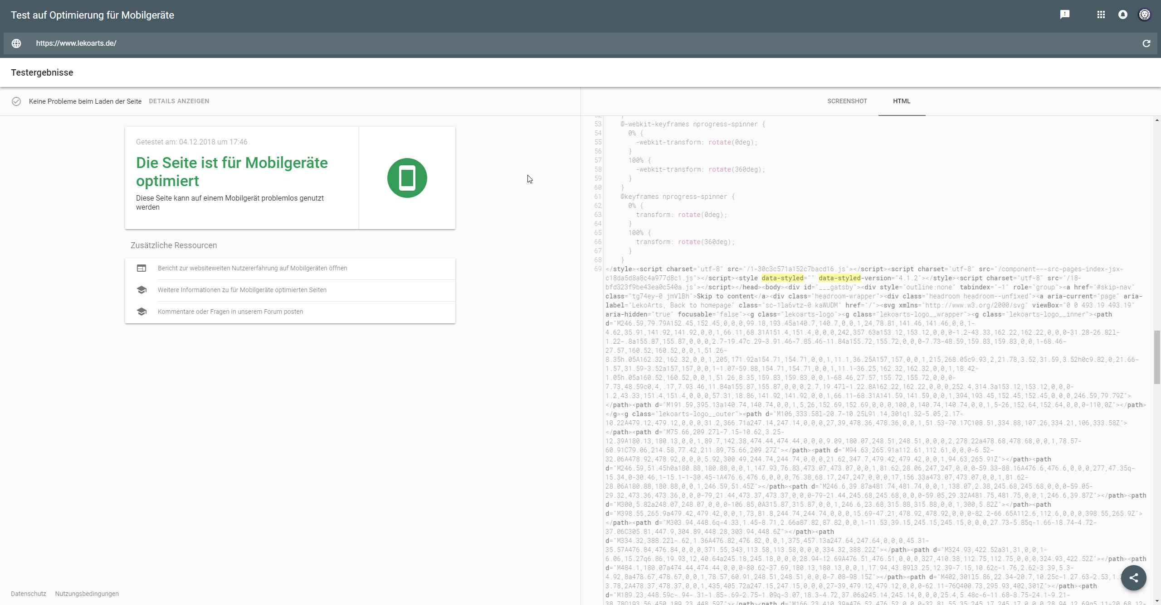Viewport: 1161px width, 605px height.
Task: Re-run test with refresh icon
Action: [x=1146, y=43]
